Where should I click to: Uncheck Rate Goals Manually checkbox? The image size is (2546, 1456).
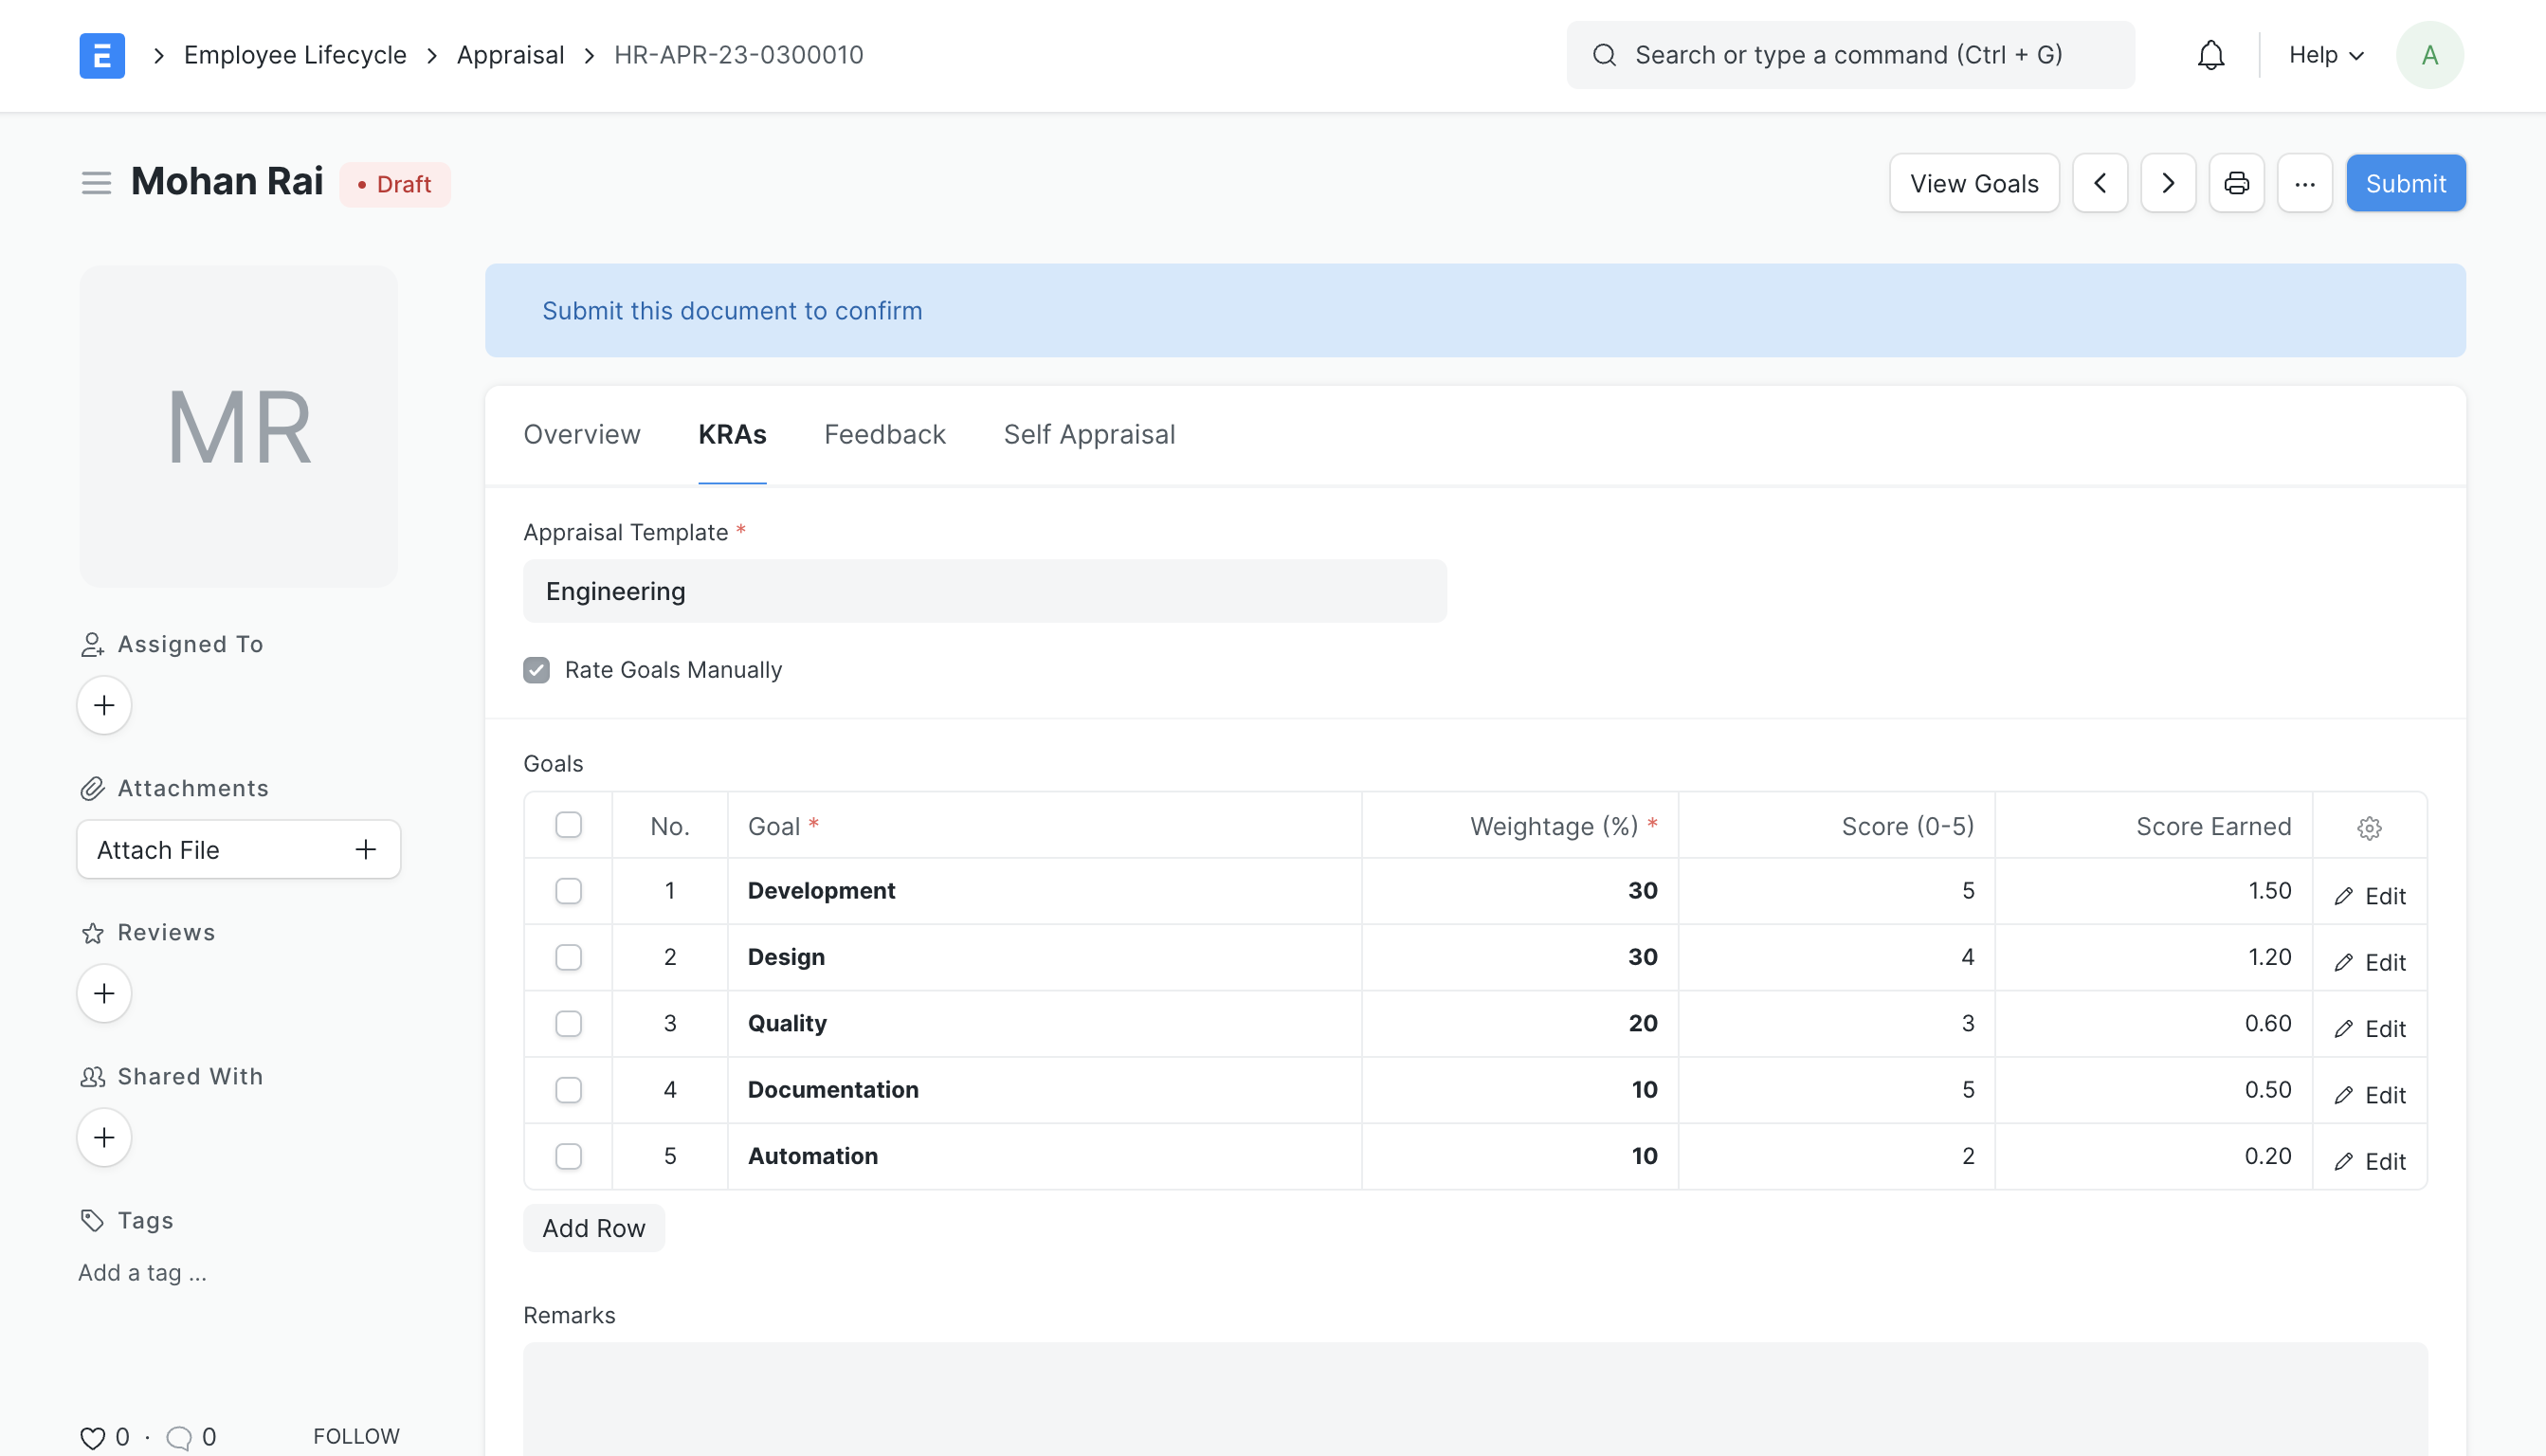(536, 670)
